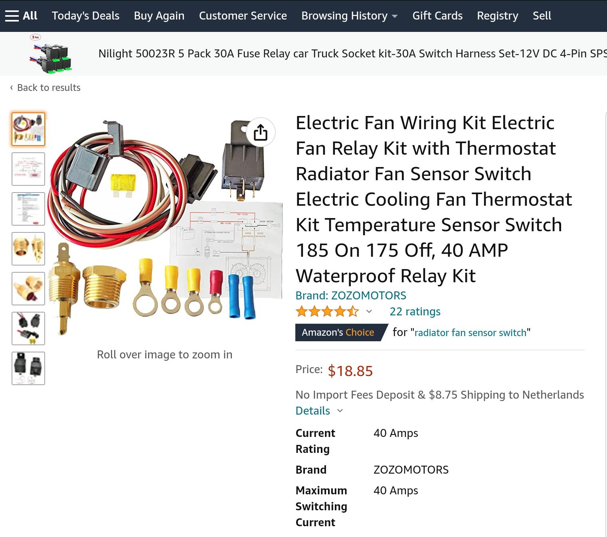Viewport: 607px width, 537px height.
Task: Open Customer Service in navigation bar
Action: point(243,16)
